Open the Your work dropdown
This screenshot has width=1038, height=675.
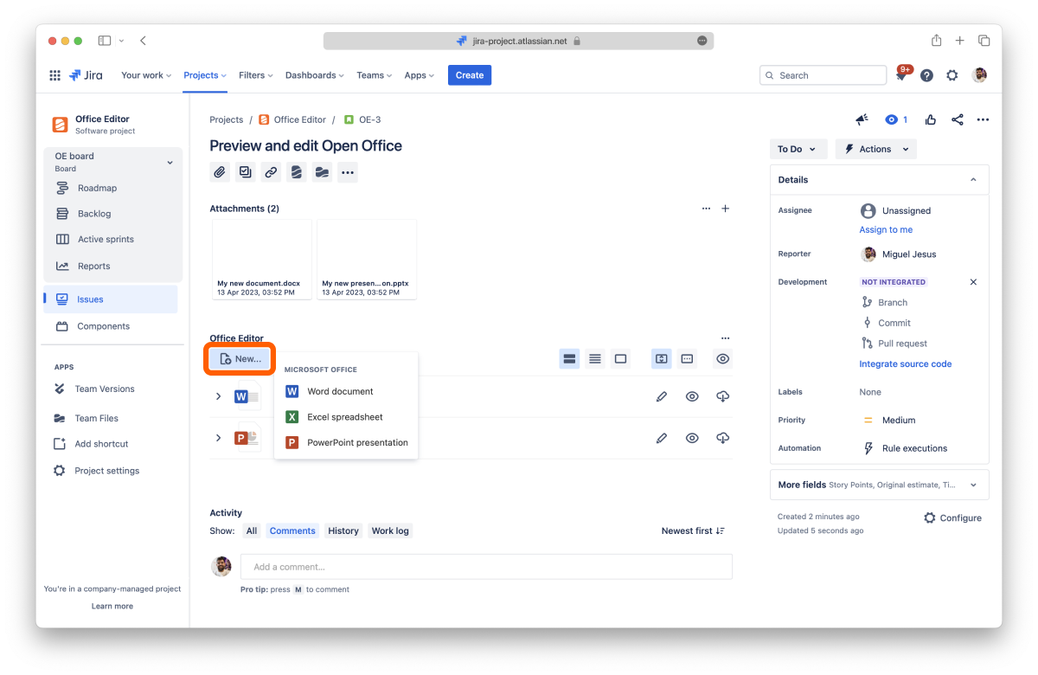(146, 75)
